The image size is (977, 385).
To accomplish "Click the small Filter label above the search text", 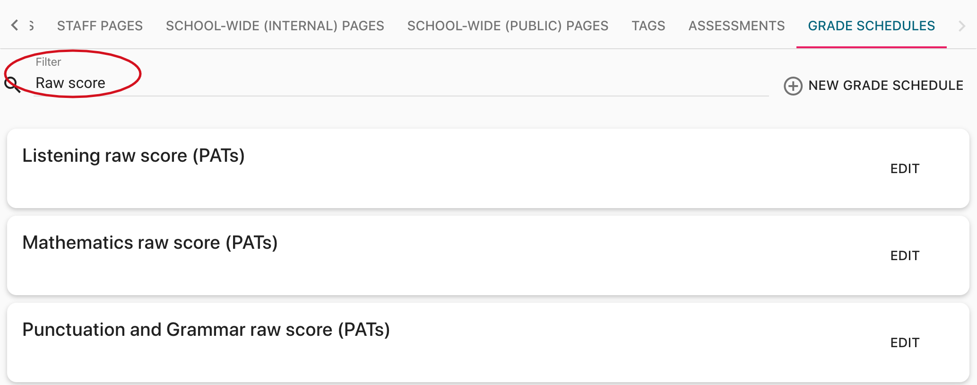I will [48, 62].
